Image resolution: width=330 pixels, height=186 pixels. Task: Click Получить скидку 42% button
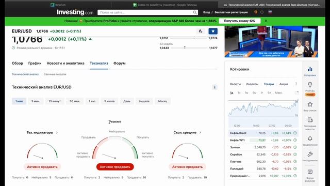point(239,21)
